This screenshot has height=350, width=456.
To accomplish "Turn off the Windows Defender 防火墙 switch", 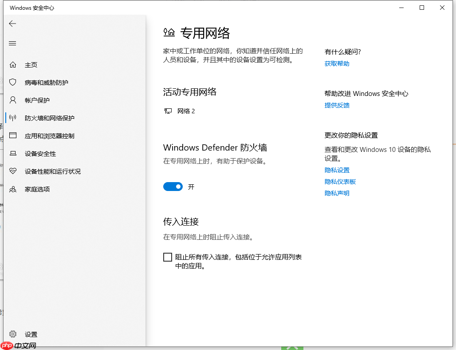I will [x=173, y=187].
